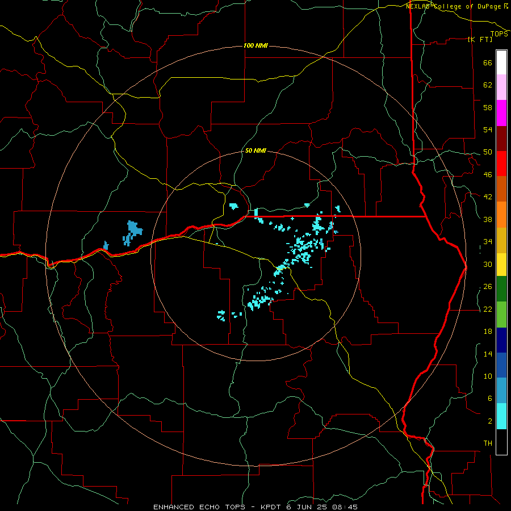Image resolution: width=511 pixels, height=511 pixels.
Task: Click the legend value "50"
Action: (488, 152)
